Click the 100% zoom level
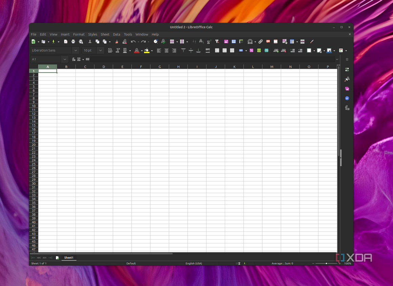Image resolution: width=393 pixels, height=286 pixels. pos(348,263)
